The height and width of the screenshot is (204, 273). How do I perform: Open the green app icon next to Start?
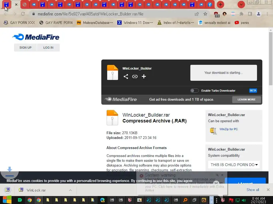20,200
